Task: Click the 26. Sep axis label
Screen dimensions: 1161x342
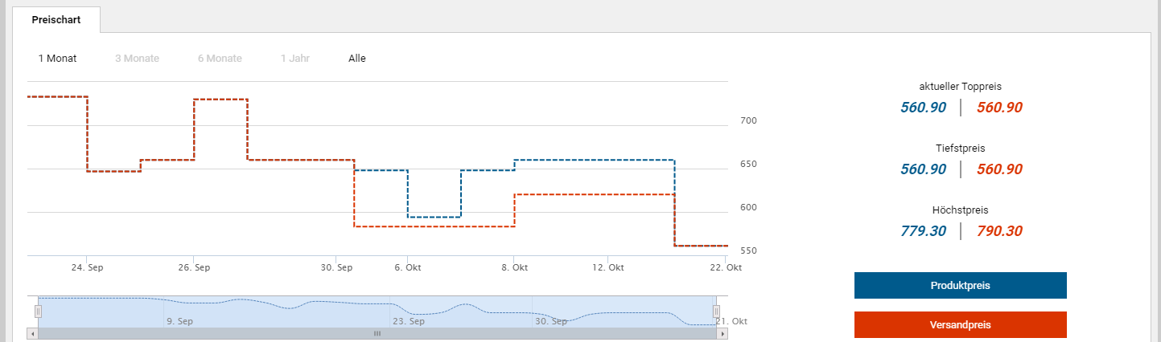Action: (x=194, y=267)
